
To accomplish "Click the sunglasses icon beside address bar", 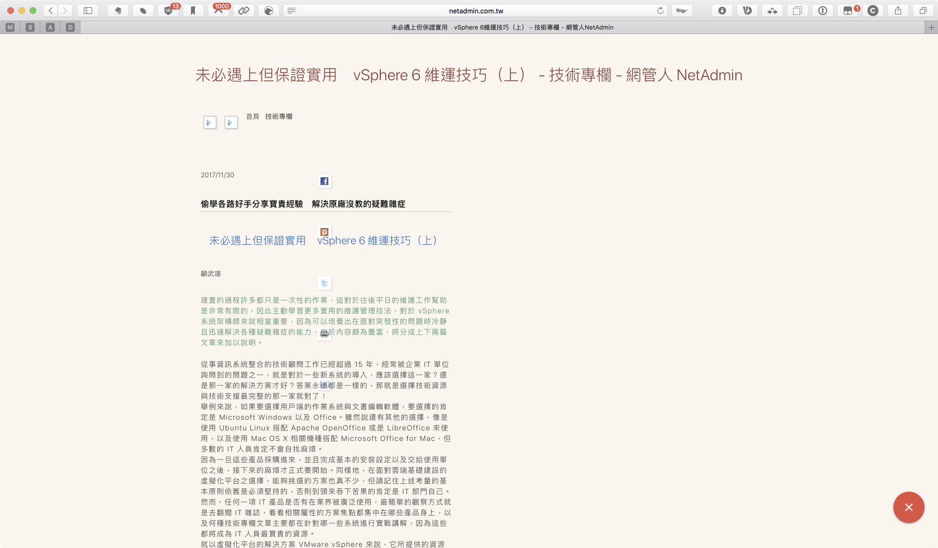I will (682, 11).
